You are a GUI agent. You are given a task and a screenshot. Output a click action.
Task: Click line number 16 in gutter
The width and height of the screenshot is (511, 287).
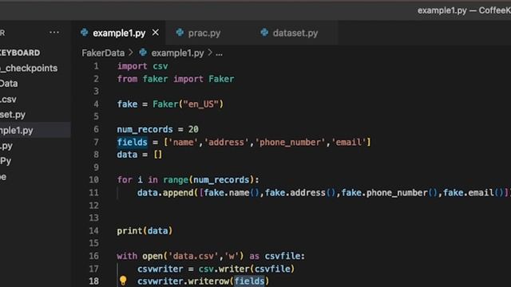click(x=94, y=256)
